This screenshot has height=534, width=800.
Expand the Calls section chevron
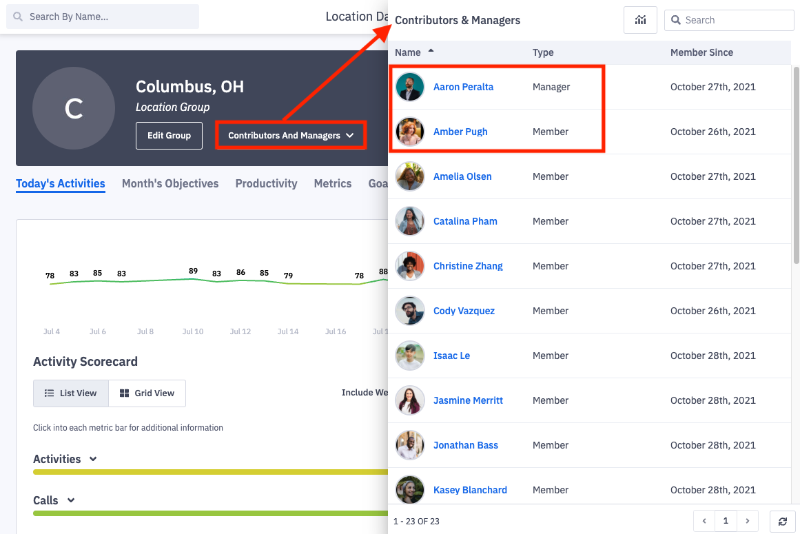point(70,500)
